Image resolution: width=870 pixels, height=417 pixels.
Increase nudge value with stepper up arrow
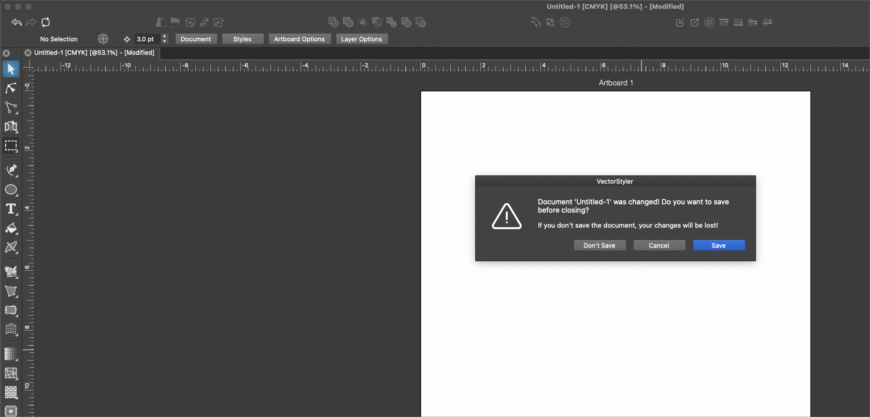click(x=164, y=36)
